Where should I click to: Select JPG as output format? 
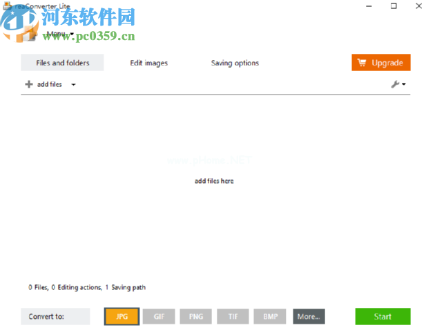tap(122, 316)
